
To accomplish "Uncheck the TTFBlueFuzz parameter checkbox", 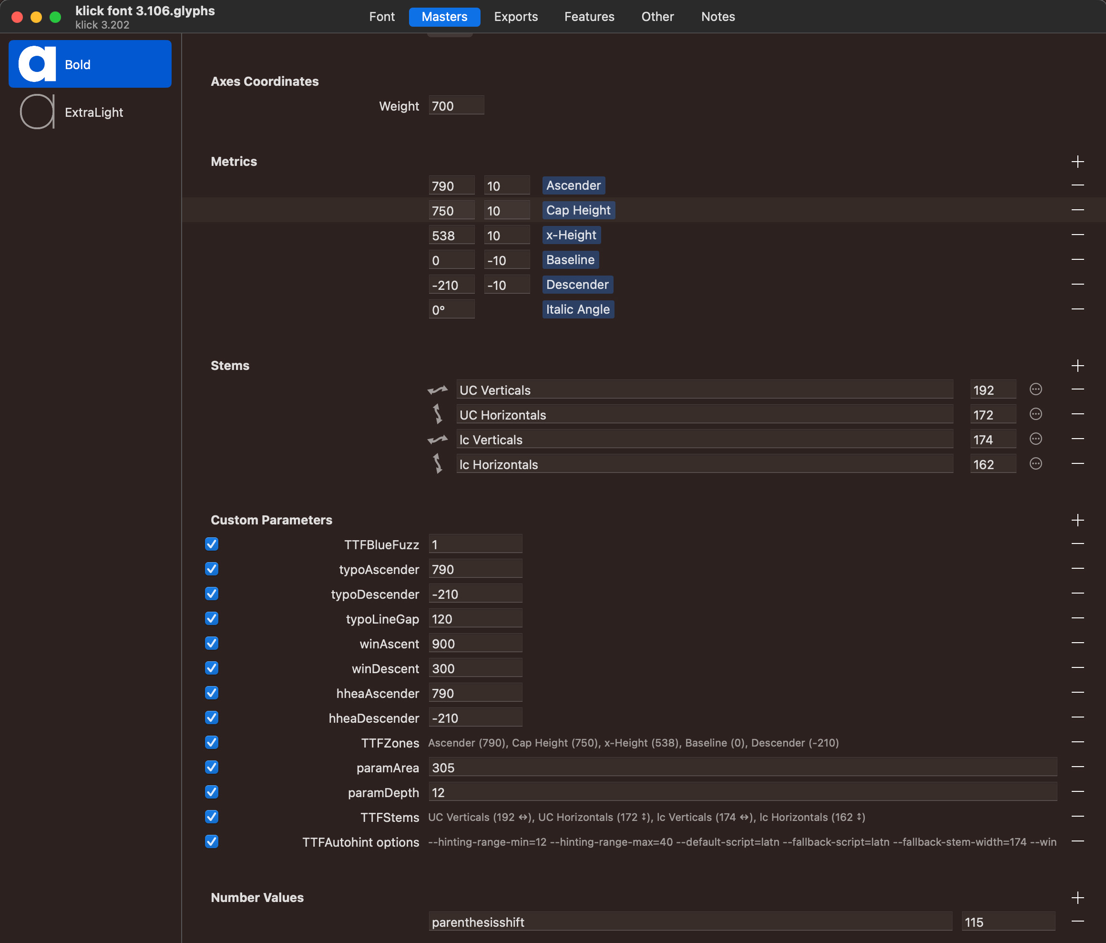I will [x=212, y=544].
